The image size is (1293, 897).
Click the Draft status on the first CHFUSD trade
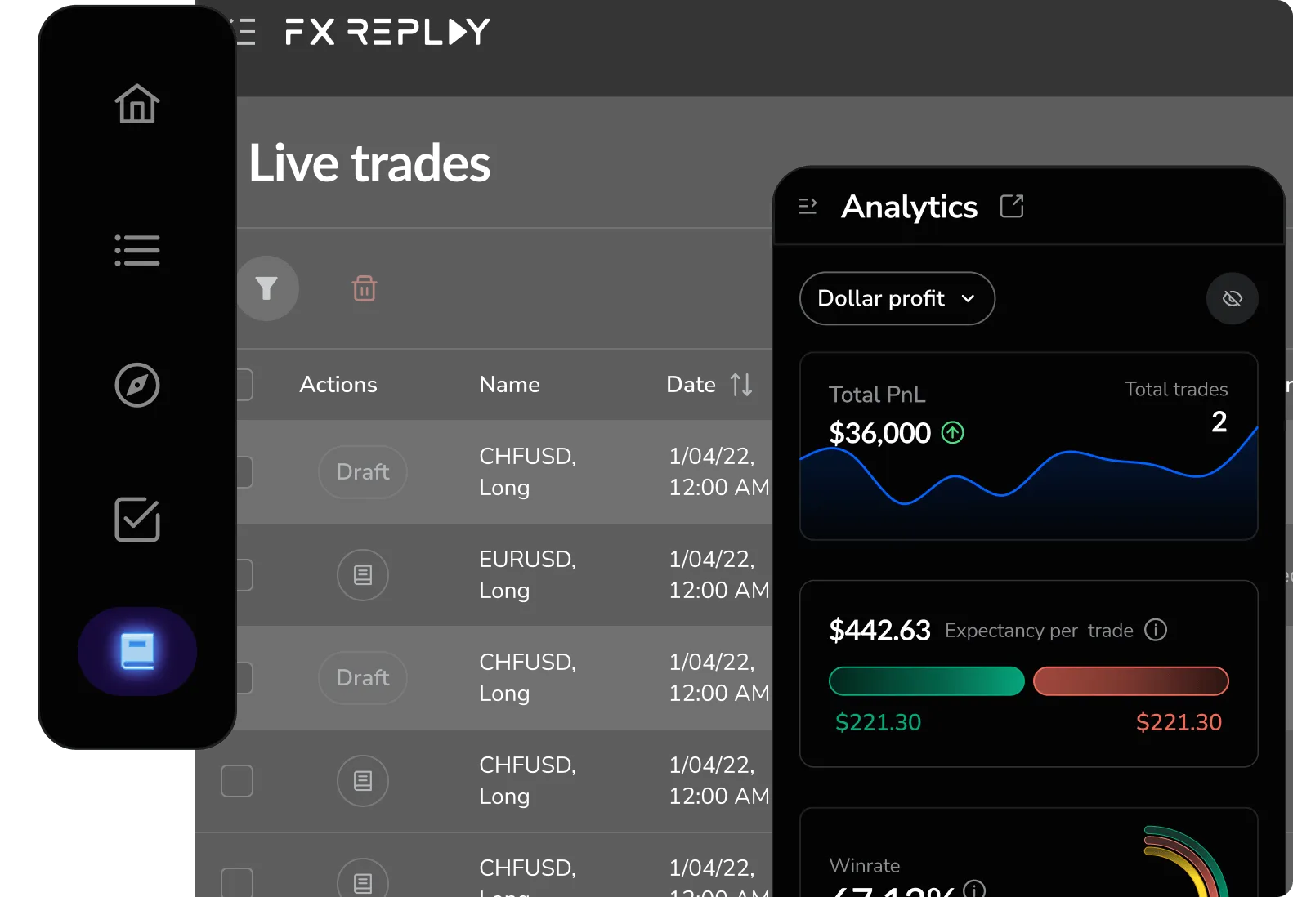point(362,472)
